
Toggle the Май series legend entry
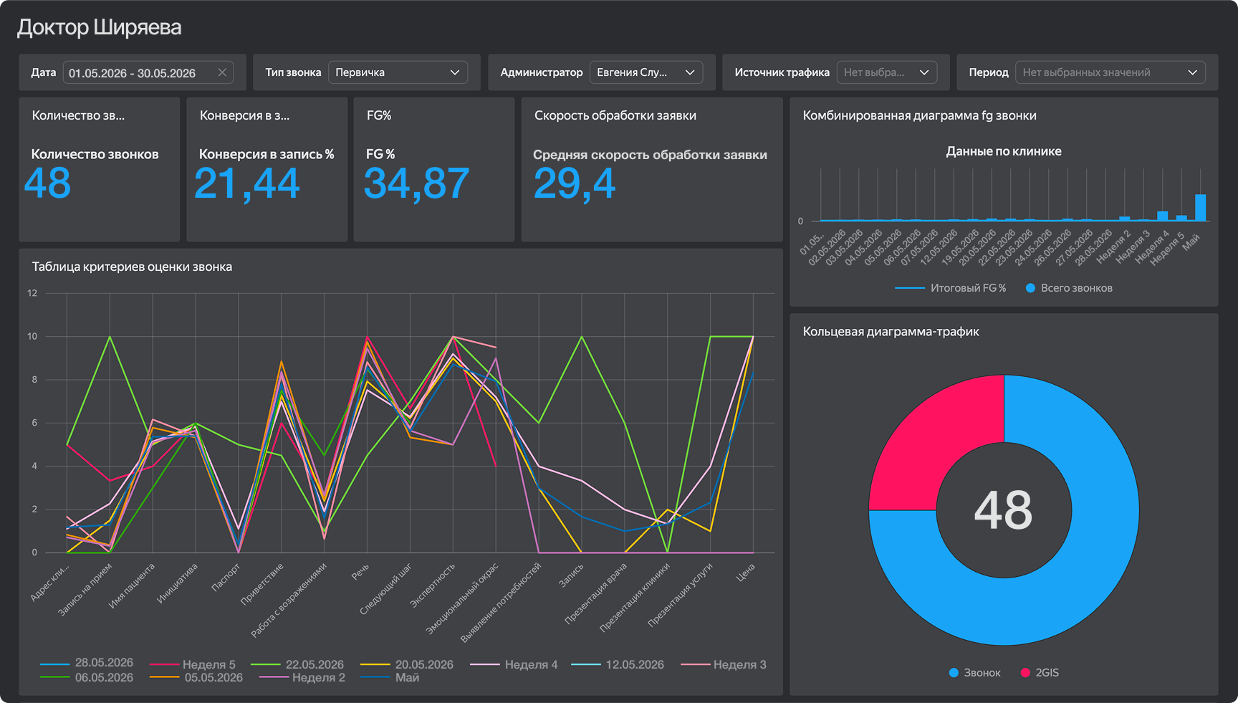coord(390,677)
